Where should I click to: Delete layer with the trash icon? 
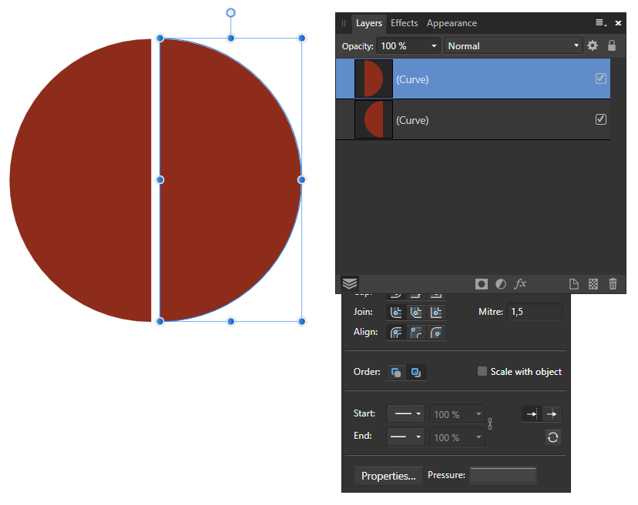[x=613, y=284]
